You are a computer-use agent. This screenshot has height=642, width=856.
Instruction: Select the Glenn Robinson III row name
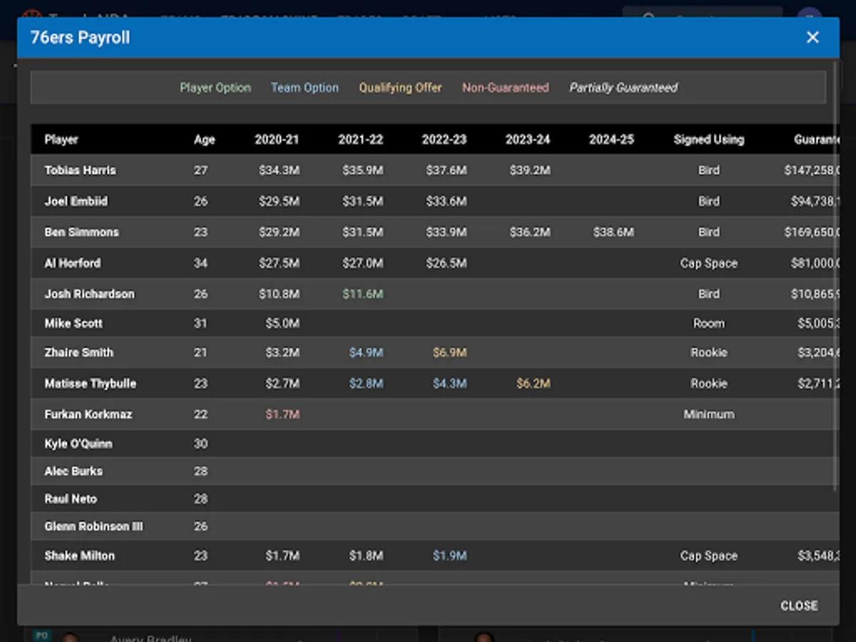pos(93,526)
